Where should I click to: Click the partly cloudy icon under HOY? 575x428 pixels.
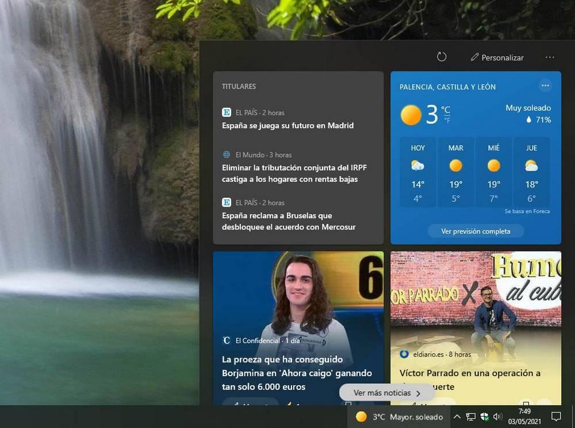click(x=417, y=166)
